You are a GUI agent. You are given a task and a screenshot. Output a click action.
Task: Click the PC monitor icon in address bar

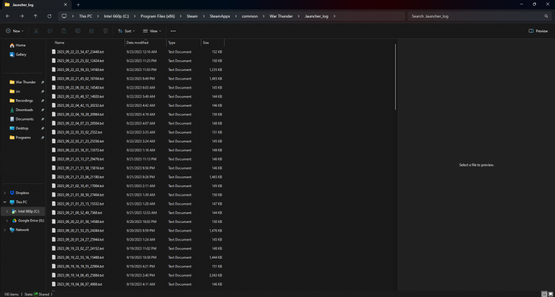click(64, 16)
